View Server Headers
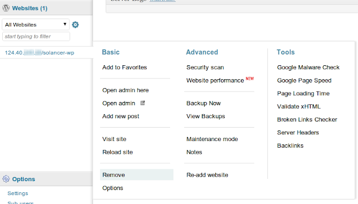This screenshot has height=204, width=358. click(x=298, y=133)
